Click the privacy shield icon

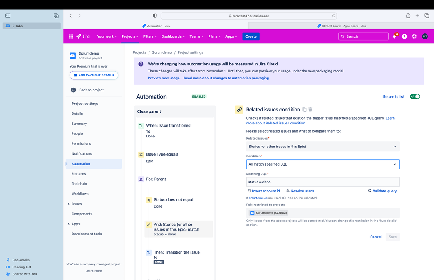click(155, 16)
